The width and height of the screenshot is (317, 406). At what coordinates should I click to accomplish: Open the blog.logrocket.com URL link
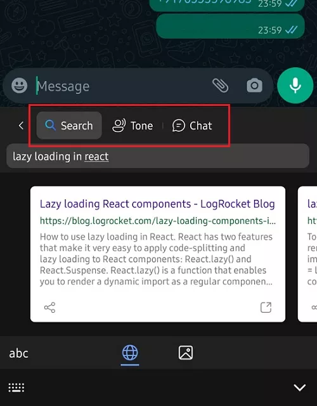[158, 221]
